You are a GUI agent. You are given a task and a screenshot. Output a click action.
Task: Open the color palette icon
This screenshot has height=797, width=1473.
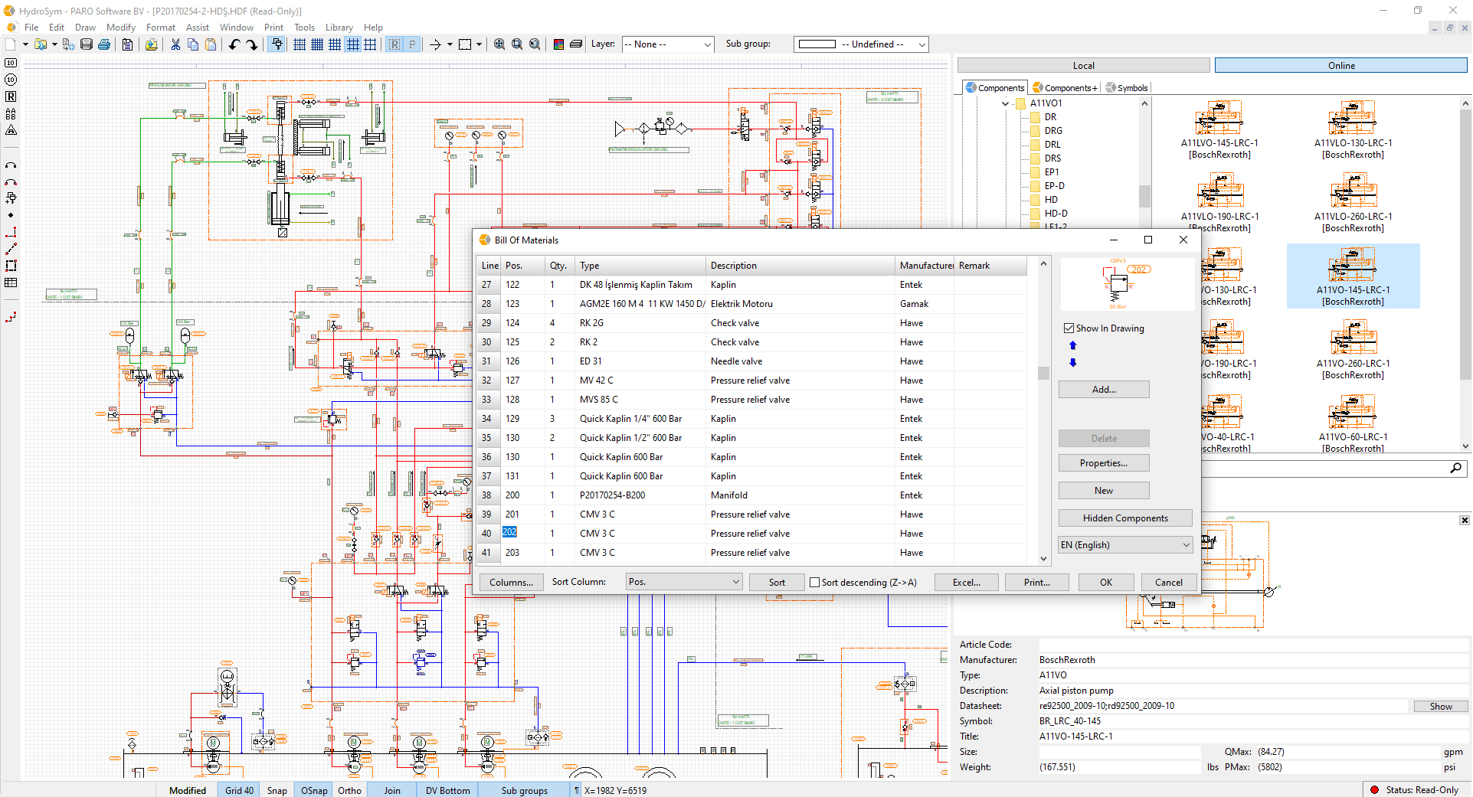(x=558, y=44)
